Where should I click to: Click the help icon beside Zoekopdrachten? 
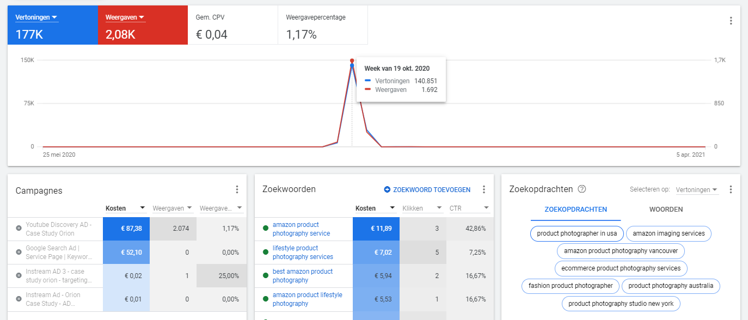[x=582, y=189]
